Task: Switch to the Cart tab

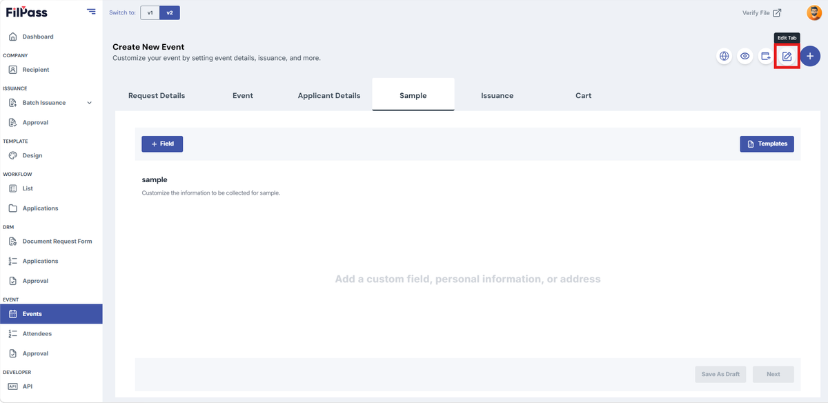Action: point(584,95)
